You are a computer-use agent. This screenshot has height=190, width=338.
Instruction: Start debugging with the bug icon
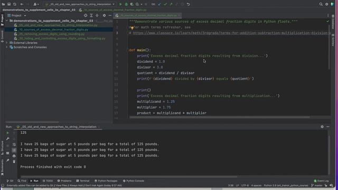click(x=126, y=4)
